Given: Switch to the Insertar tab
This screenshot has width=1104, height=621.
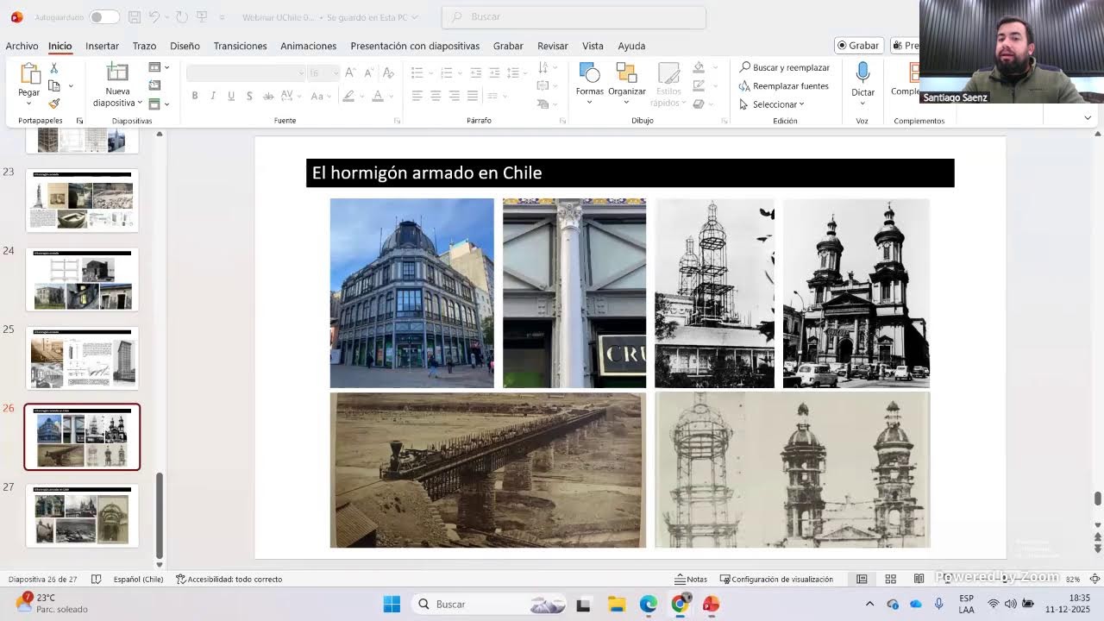Looking at the screenshot, I should (102, 46).
